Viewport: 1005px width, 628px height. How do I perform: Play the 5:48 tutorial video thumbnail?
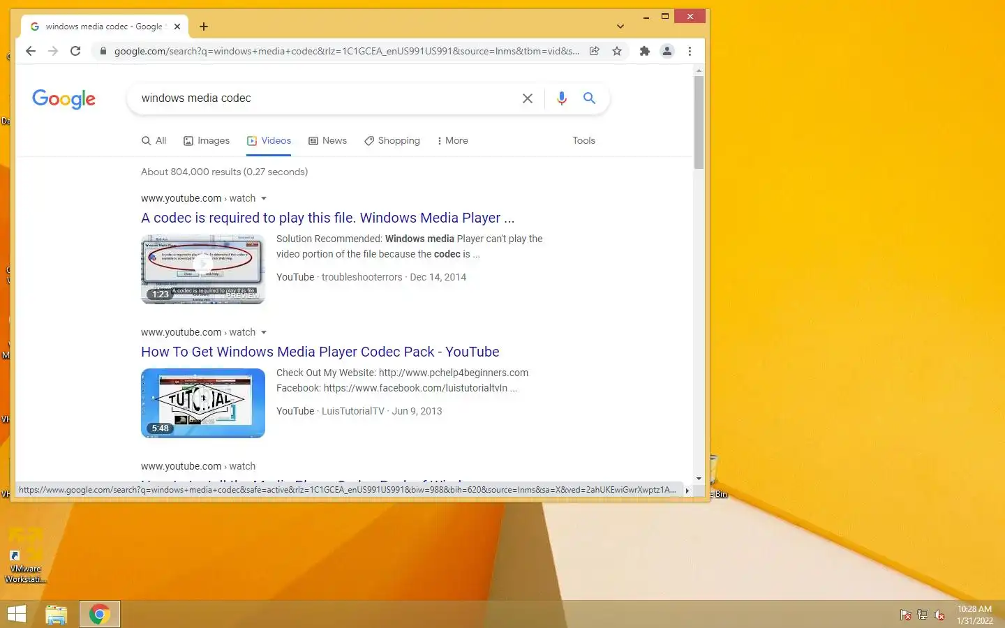point(203,403)
